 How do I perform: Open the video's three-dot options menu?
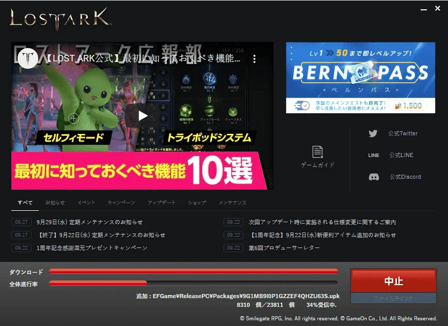coord(254,59)
